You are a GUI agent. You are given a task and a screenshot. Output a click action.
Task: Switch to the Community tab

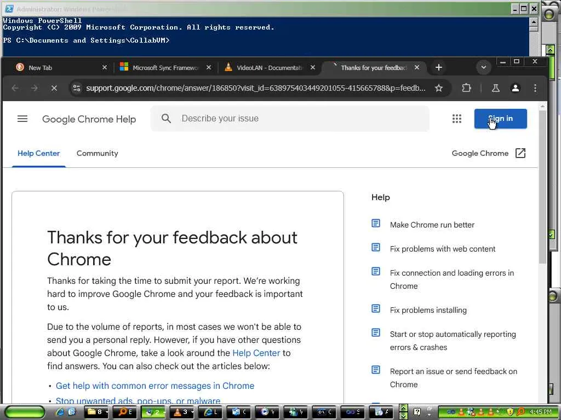point(97,153)
